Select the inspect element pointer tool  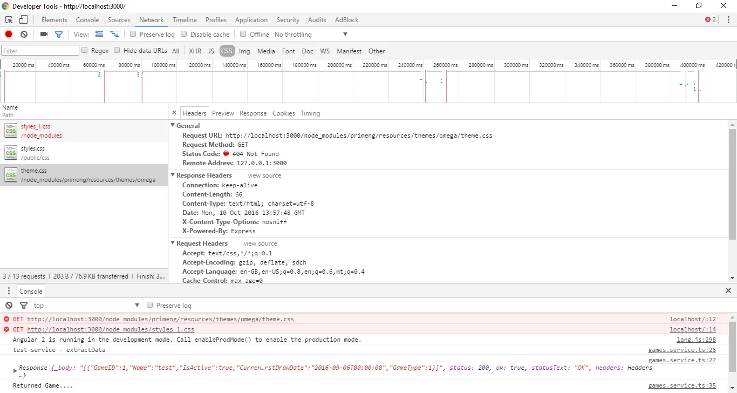[9, 20]
